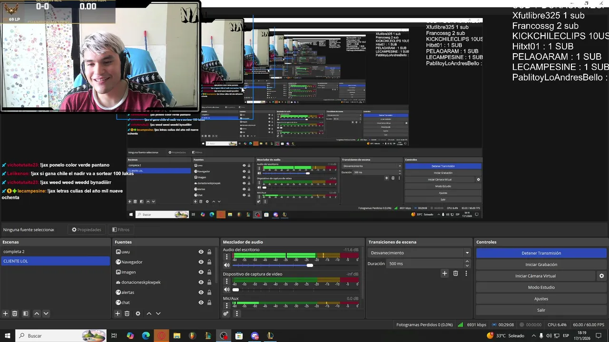This screenshot has height=342, width=609.
Task: Open source properties gear in Fuentes toolbar
Action: (x=138, y=313)
